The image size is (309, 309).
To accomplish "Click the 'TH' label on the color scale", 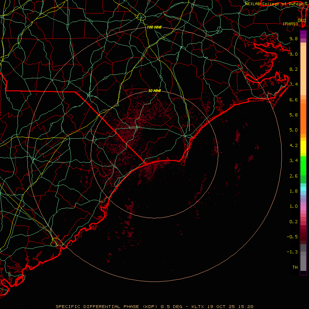I will click(295, 267).
